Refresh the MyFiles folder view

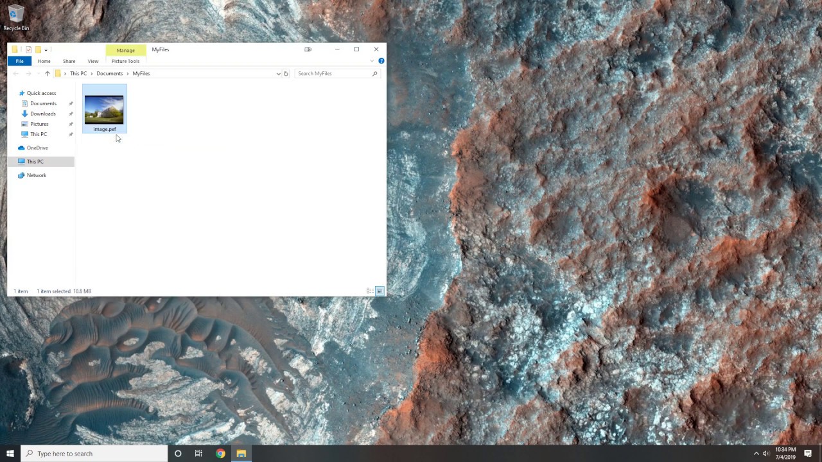(286, 74)
